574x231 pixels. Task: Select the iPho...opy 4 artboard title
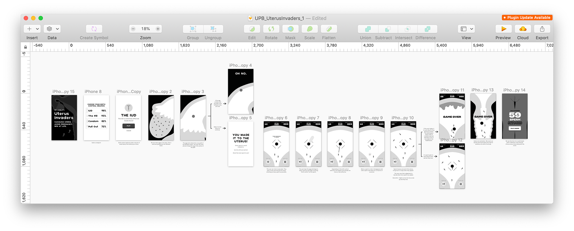pos(241,65)
